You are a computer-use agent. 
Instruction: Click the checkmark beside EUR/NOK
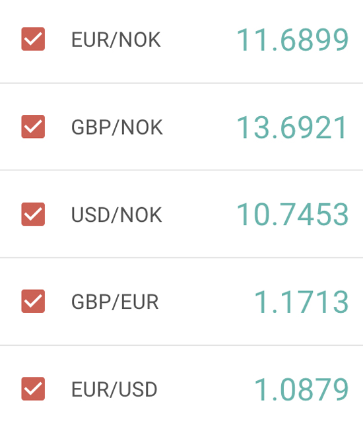[x=33, y=39]
